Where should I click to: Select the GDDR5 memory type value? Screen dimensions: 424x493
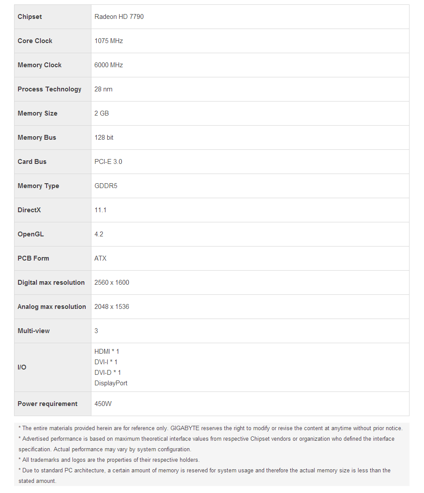point(106,186)
